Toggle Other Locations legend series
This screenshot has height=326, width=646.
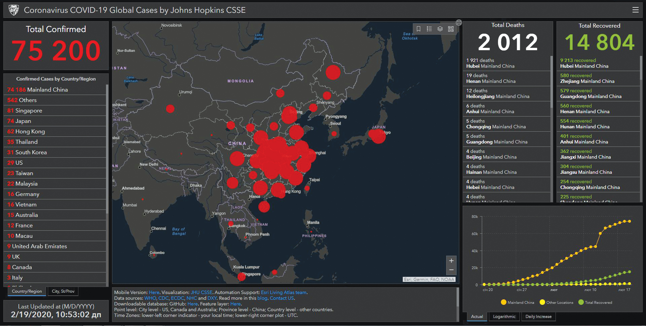556,302
